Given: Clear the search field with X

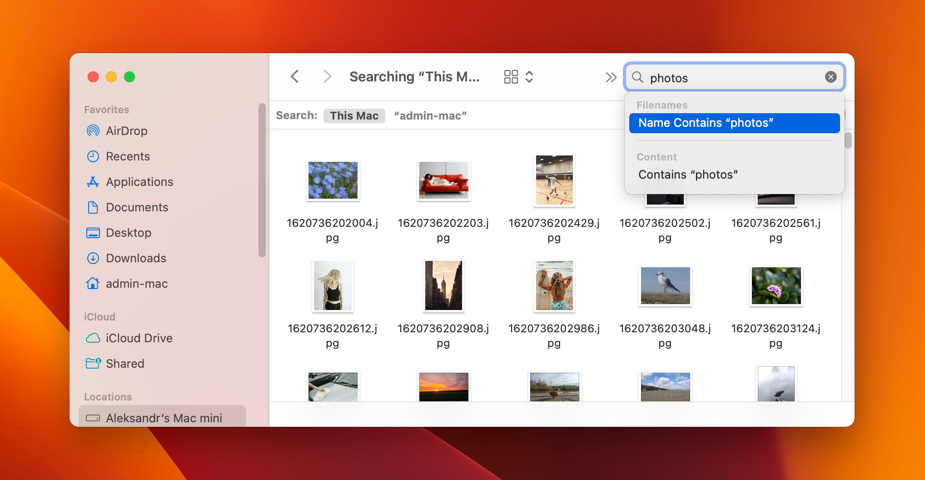Looking at the screenshot, I should point(831,77).
